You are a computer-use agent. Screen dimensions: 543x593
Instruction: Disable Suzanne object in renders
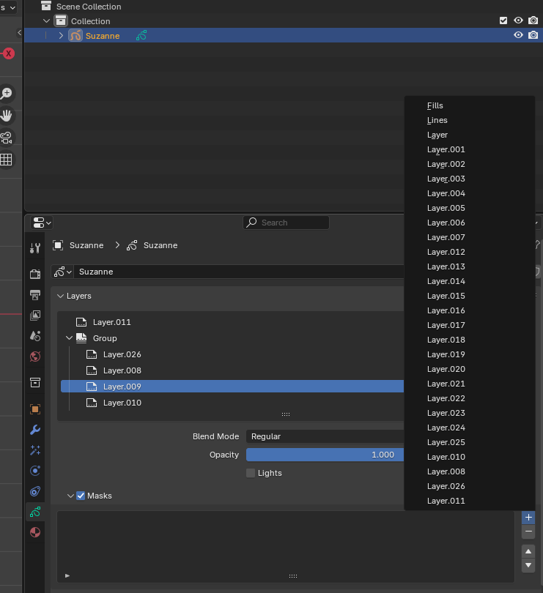tap(533, 35)
